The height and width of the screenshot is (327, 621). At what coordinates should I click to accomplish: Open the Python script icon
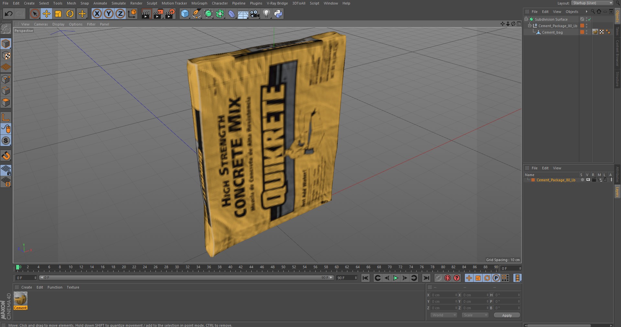coord(278,14)
